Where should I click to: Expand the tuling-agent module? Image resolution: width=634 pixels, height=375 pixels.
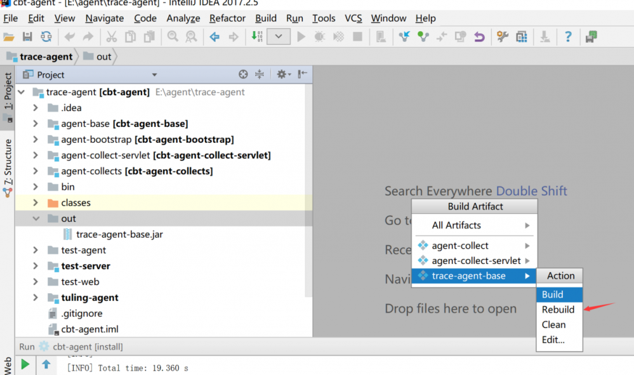point(36,298)
